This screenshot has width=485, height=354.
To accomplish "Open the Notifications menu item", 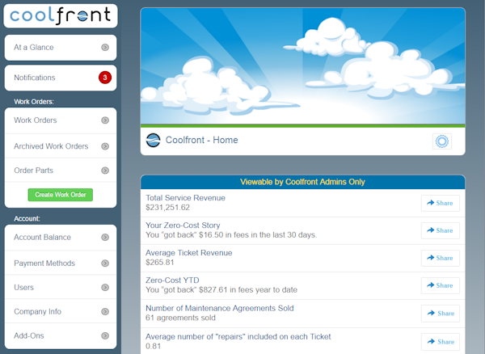I will (61, 78).
